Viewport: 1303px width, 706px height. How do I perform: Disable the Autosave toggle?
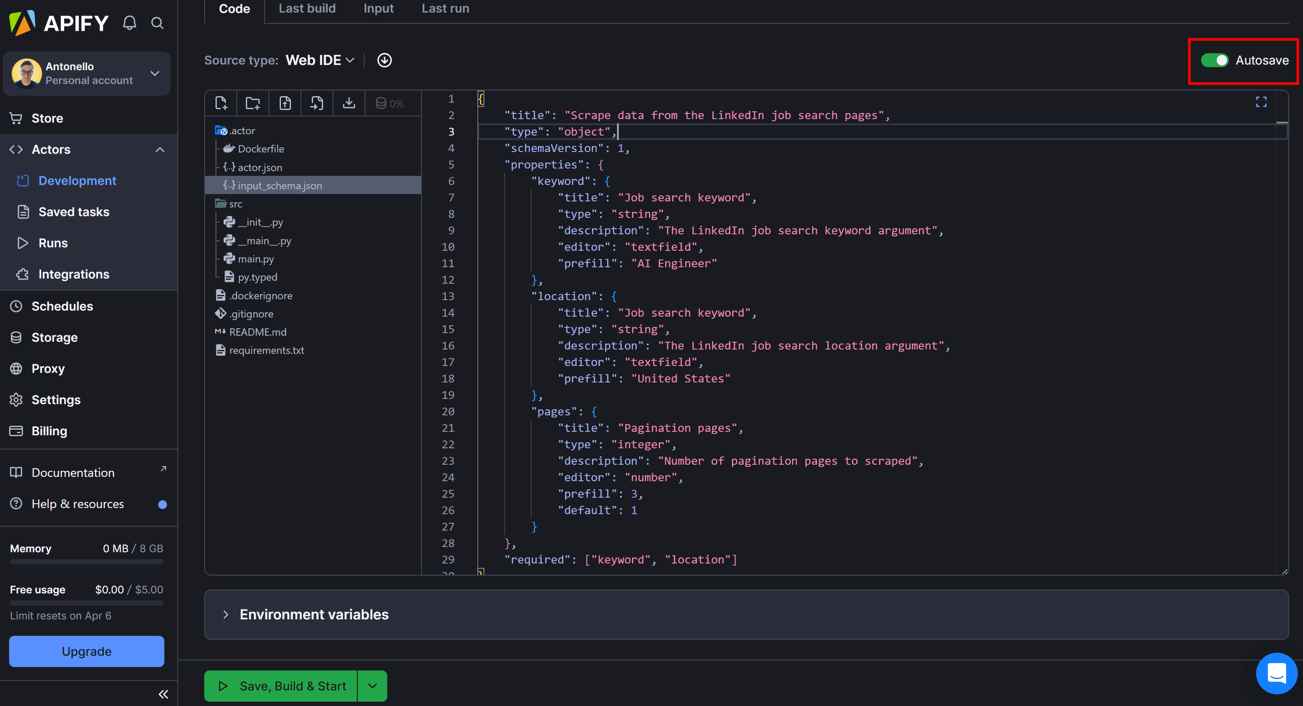pos(1214,60)
